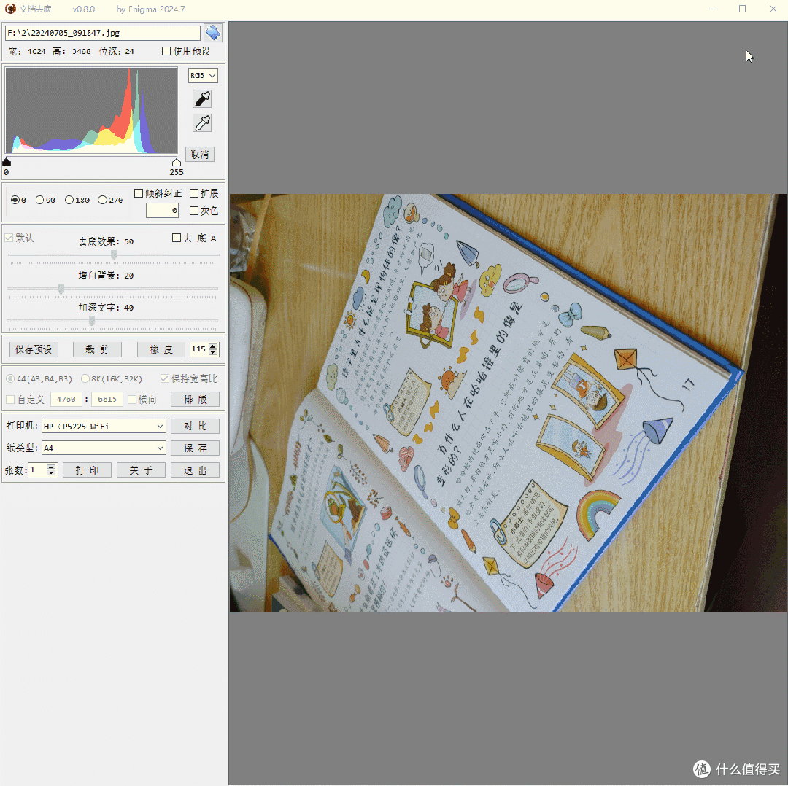
Task: Click the 取消 cancel button
Action: [x=200, y=155]
